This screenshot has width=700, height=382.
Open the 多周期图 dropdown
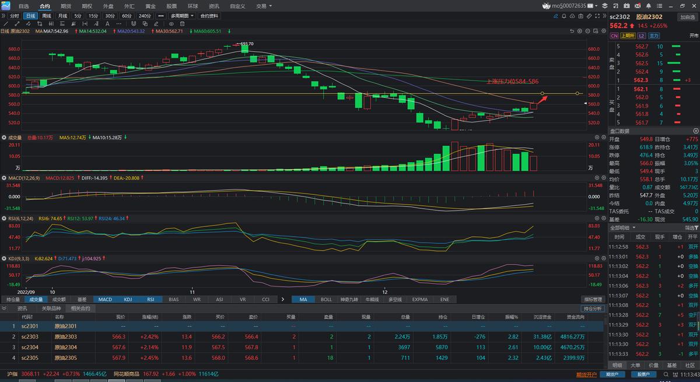tap(181, 16)
